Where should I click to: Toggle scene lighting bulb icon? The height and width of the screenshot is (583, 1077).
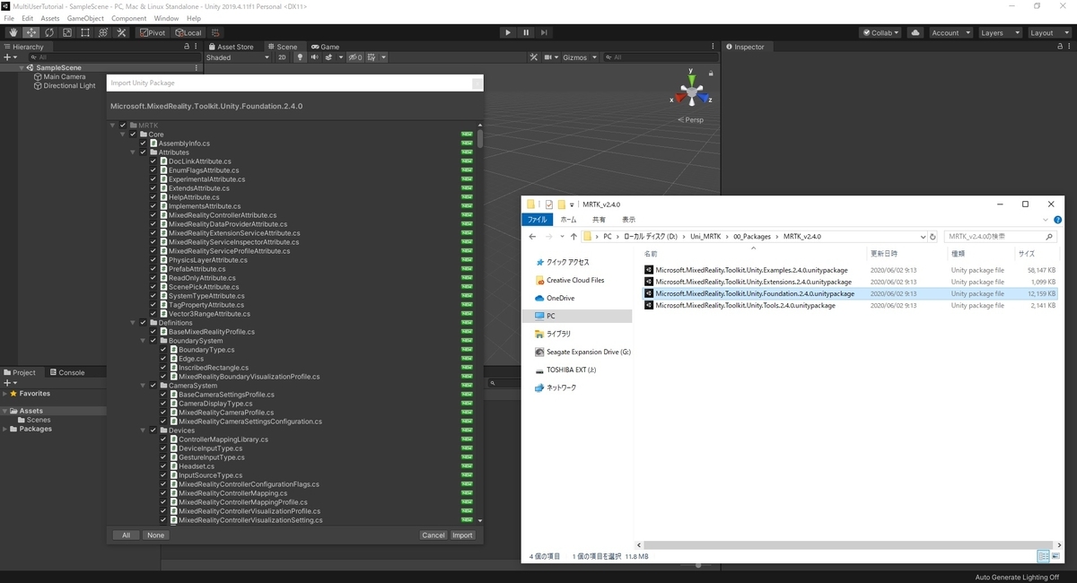tap(301, 57)
